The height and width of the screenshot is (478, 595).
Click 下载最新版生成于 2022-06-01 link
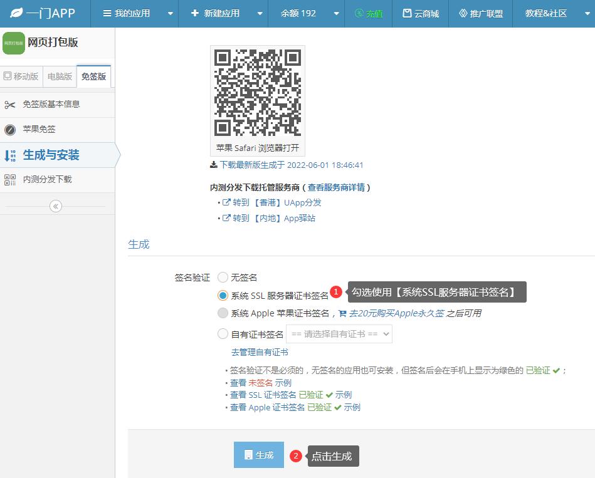click(x=291, y=165)
